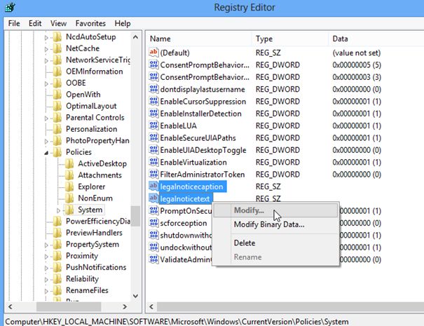Open the File menu
424x326 pixels.
14,24
